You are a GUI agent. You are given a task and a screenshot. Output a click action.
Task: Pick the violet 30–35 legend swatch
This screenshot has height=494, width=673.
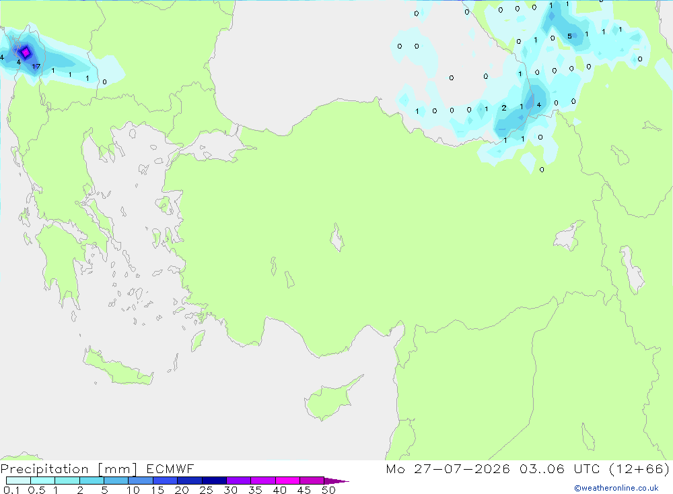pos(239,481)
